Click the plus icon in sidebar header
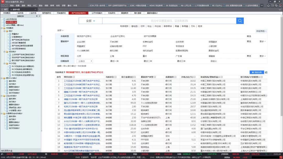 pyautogui.click(x=37, y=16)
